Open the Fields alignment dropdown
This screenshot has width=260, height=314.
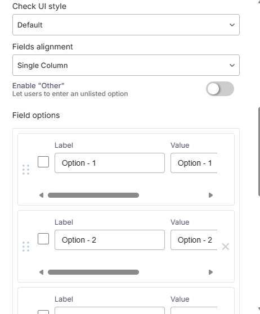[126, 65]
